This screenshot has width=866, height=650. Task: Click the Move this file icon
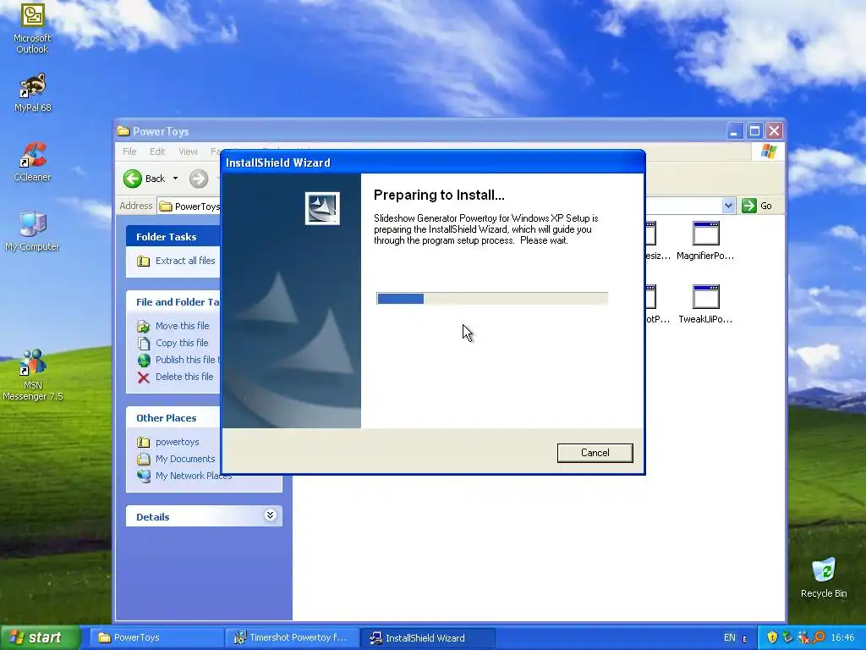coord(144,326)
